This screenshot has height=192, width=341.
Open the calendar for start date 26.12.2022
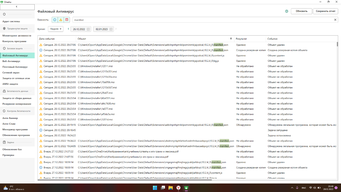tap(88, 29)
